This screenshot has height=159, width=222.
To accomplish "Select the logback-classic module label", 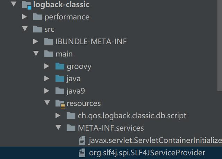I will (61, 4).
